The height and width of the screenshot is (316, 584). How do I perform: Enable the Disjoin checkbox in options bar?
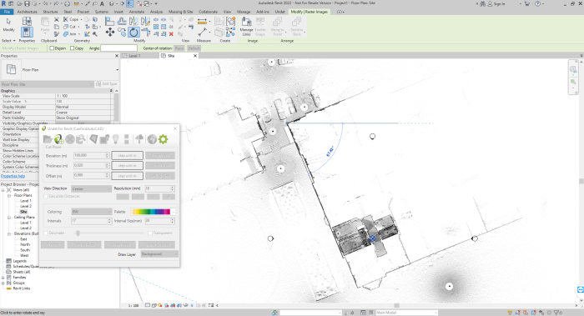pos(52,48)
